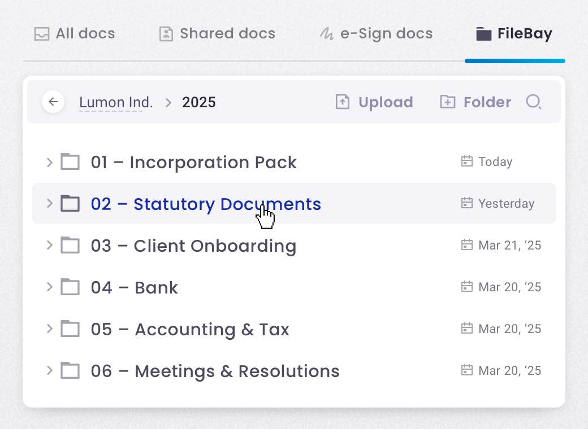Go to the e-Sign docs tab
The height and width of the screenshot is (429, 588).
pos(376,34)
